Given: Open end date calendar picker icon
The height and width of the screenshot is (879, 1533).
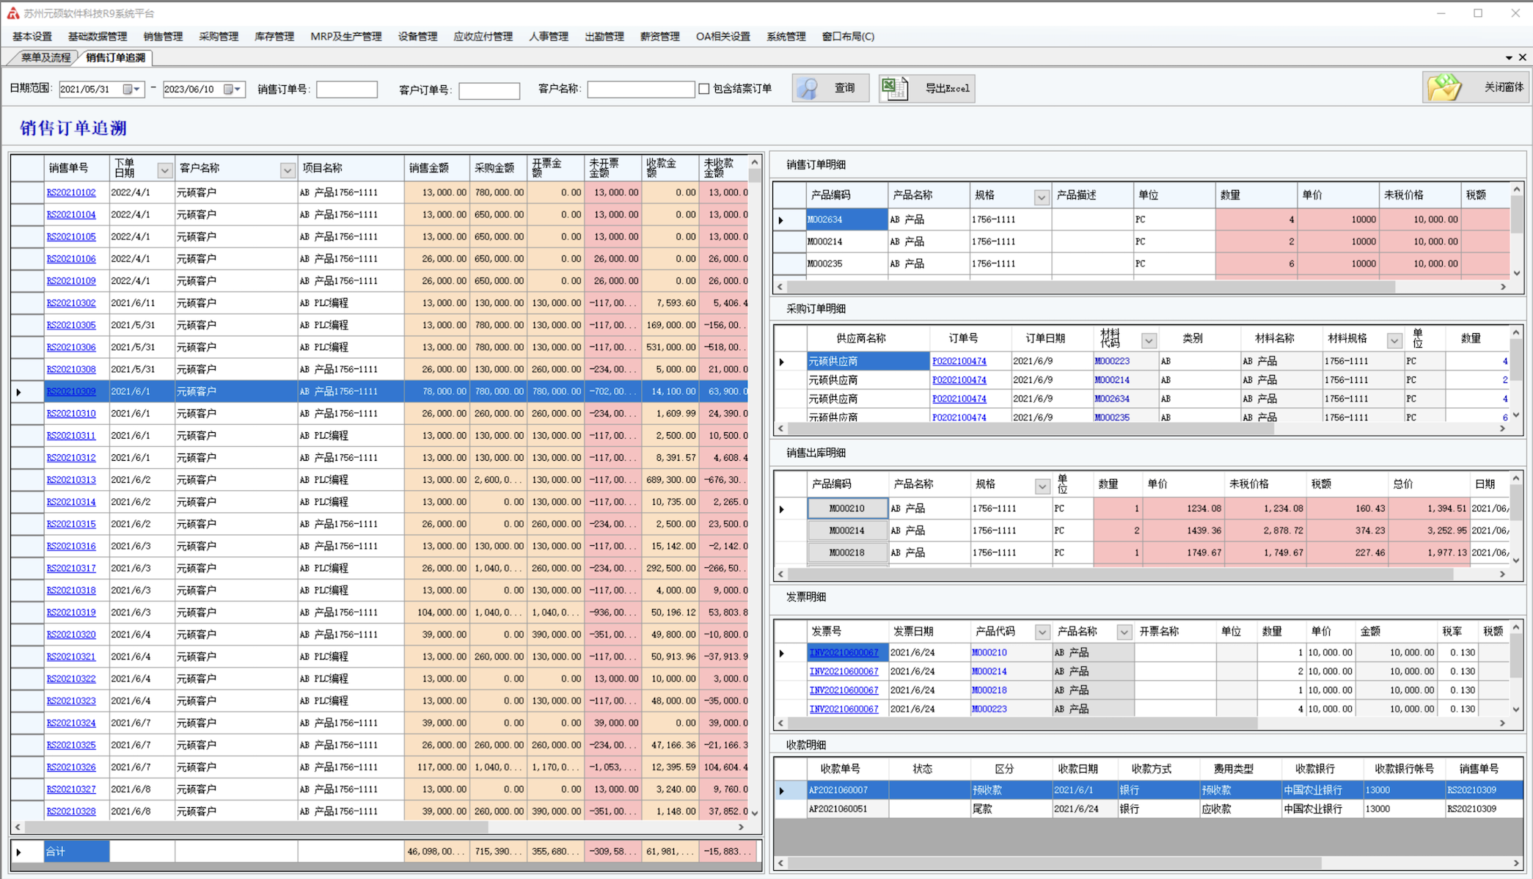Looking at the screenshot, I should [x=229, y=89].
